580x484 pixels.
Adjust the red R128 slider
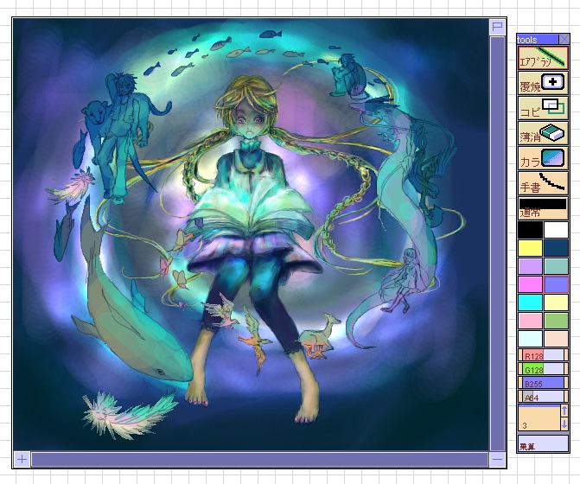(x=543, y=355)
